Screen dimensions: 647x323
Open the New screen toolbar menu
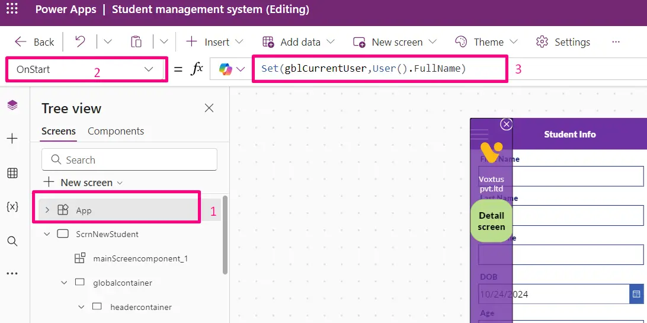(395, 42)
